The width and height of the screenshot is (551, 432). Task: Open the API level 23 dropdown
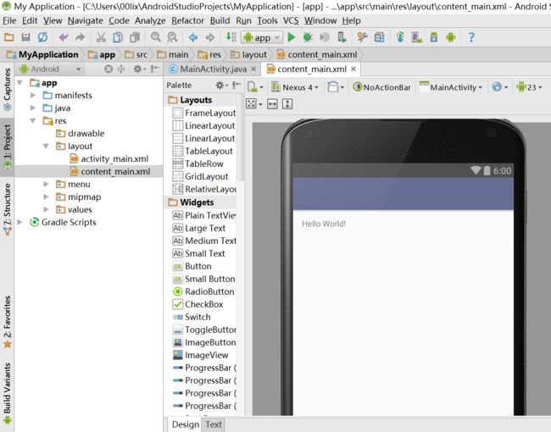[529, 87]
